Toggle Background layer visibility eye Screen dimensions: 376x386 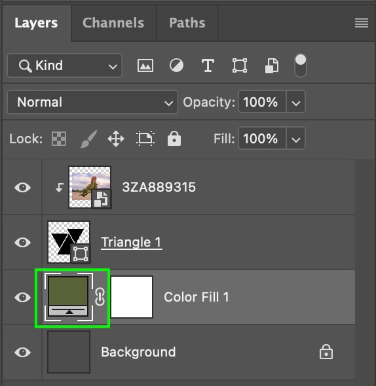pyautogui.click(x=22, y=352)
